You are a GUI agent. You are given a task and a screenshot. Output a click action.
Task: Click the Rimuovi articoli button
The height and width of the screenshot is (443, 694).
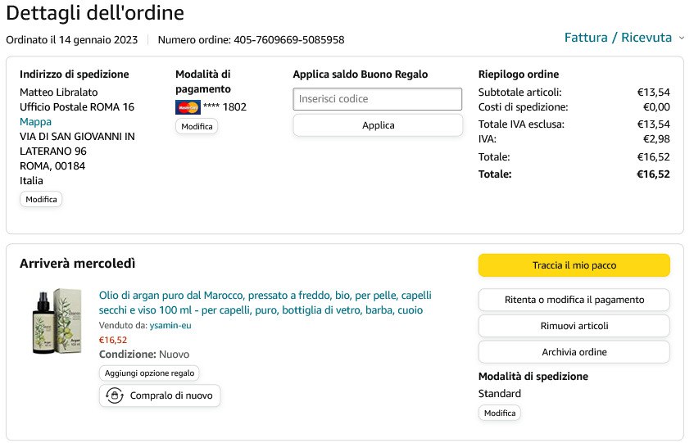point(574,326)
